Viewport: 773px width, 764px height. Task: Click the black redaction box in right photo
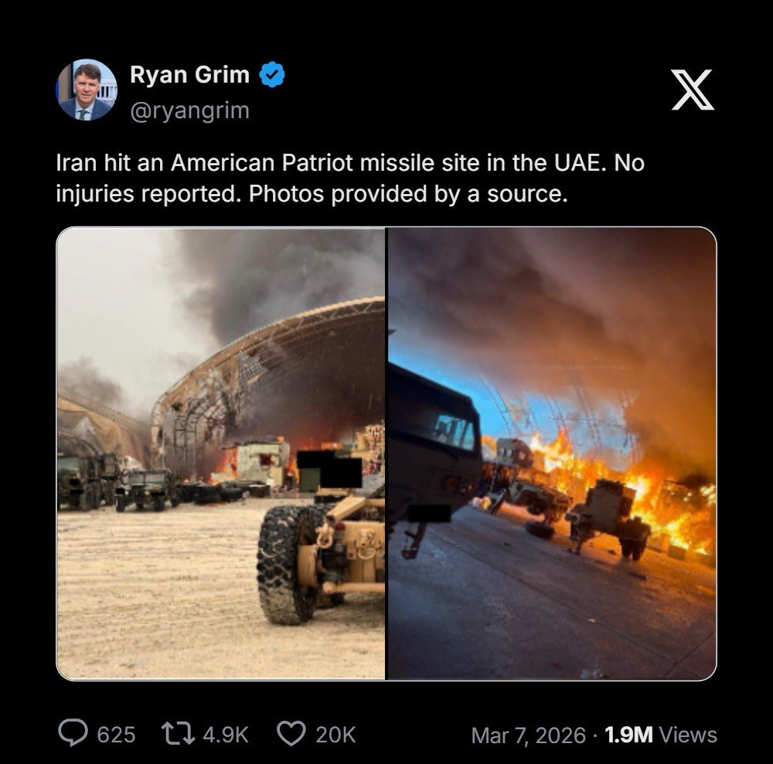pyautogui.click(x=430, y=513)
